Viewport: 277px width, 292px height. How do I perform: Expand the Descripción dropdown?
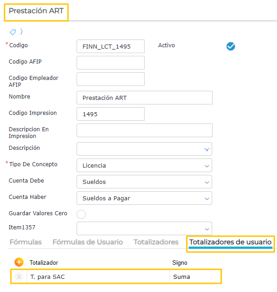207,149
